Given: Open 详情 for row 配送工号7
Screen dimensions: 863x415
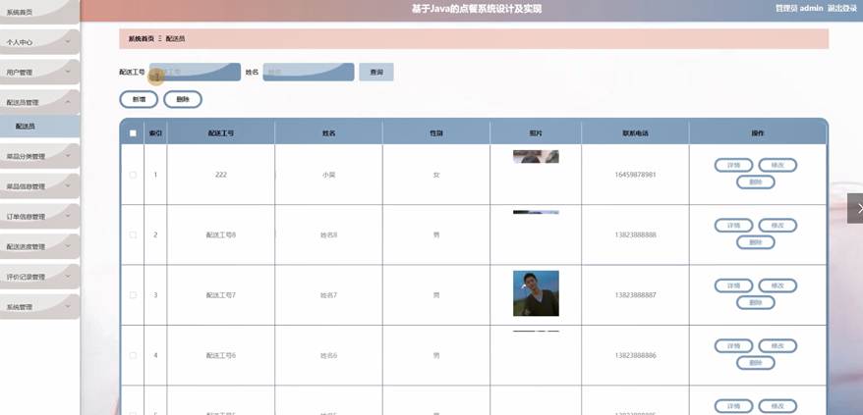Looking at the screenshot, I should click(x=733, y=285).
